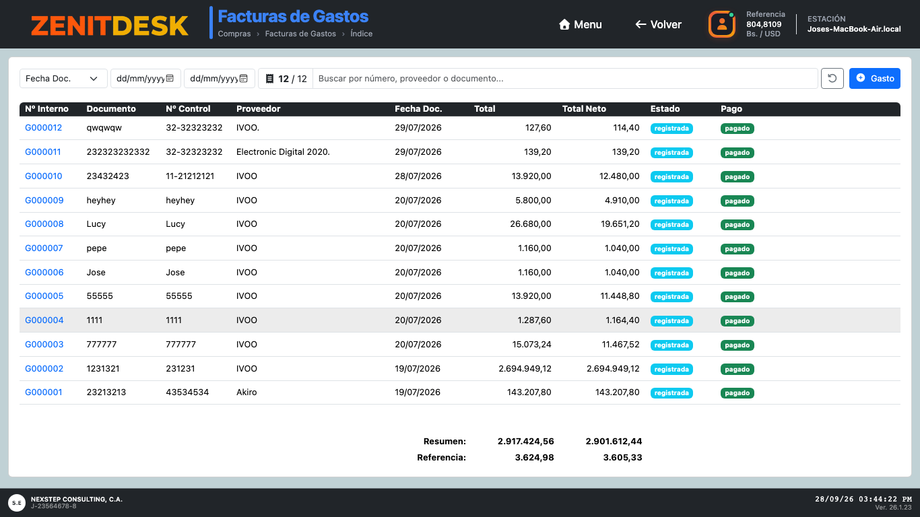The image size is (920, 517).
Task: Sort by the Proveedor column header
Action: [x=259, y=108]
